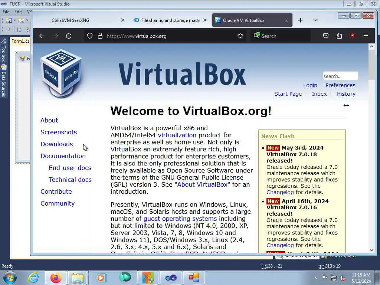Open the Extensions puzzle icon
This screenshot has width=380, height=285.
[339, 36]
